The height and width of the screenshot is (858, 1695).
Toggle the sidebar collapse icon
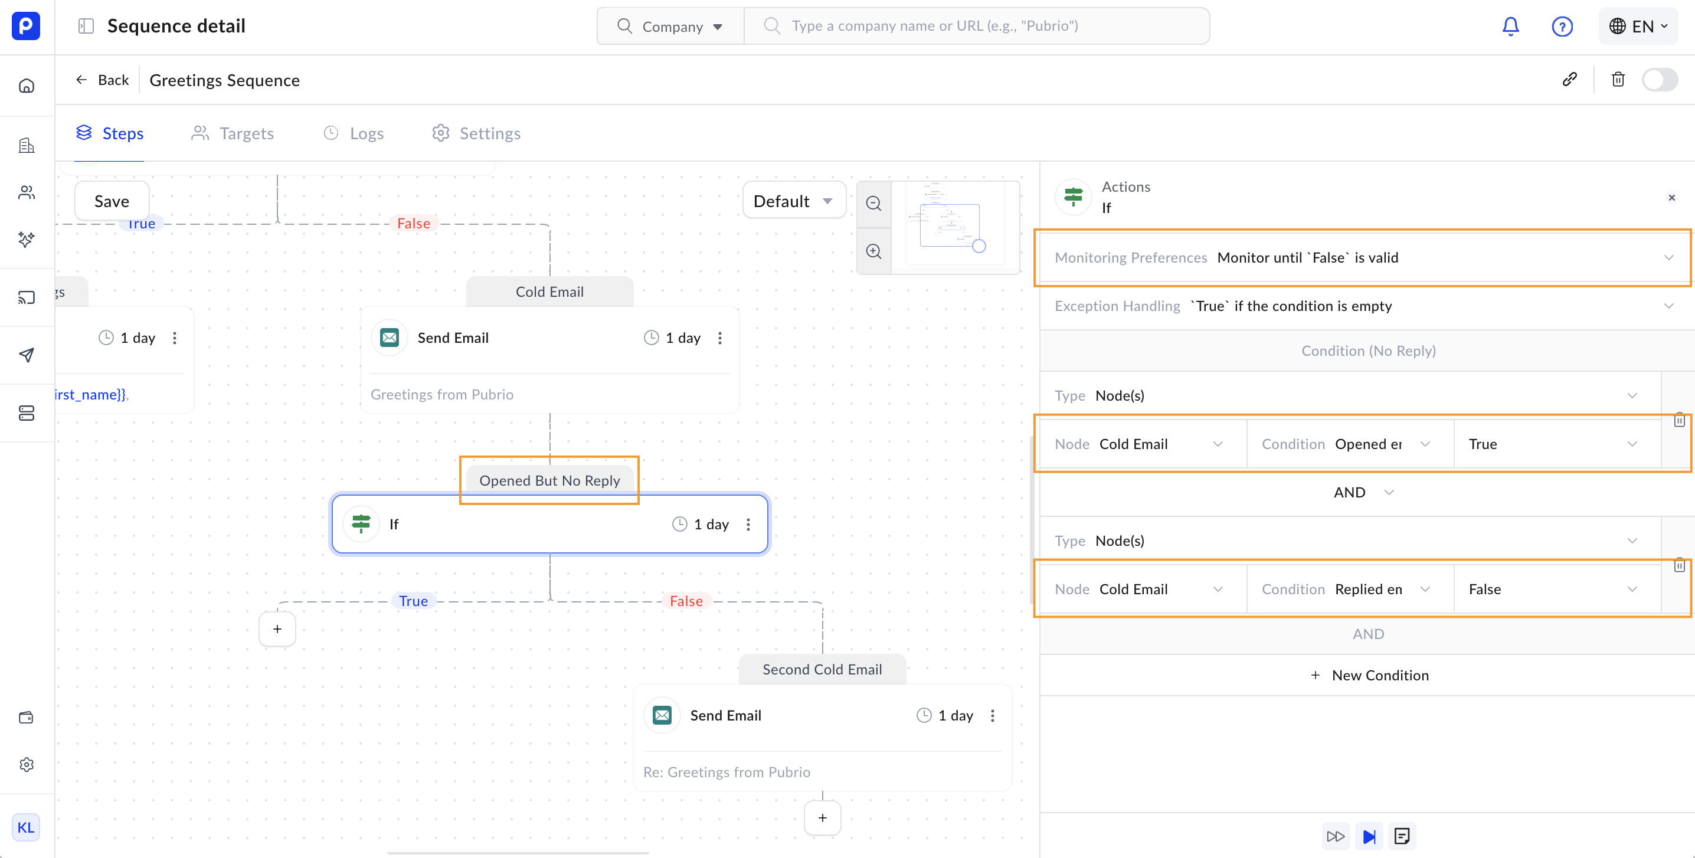[86, 27]
